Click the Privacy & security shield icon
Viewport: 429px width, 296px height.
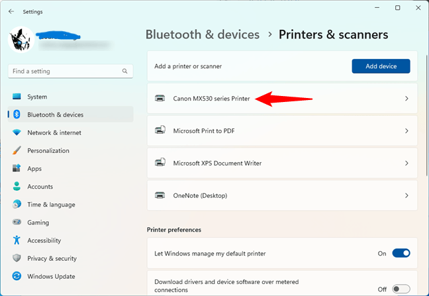coord(17,258)
